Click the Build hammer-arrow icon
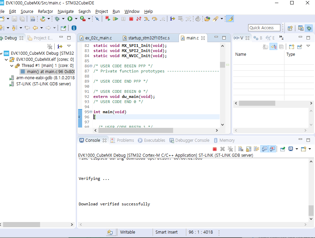 pos(42,19)
